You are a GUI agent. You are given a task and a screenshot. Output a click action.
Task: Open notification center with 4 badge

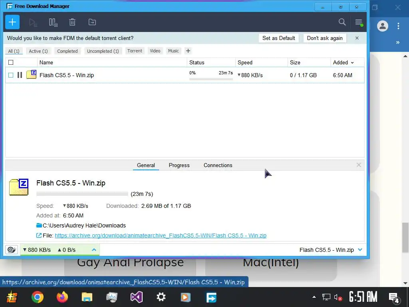coord(394,297)
